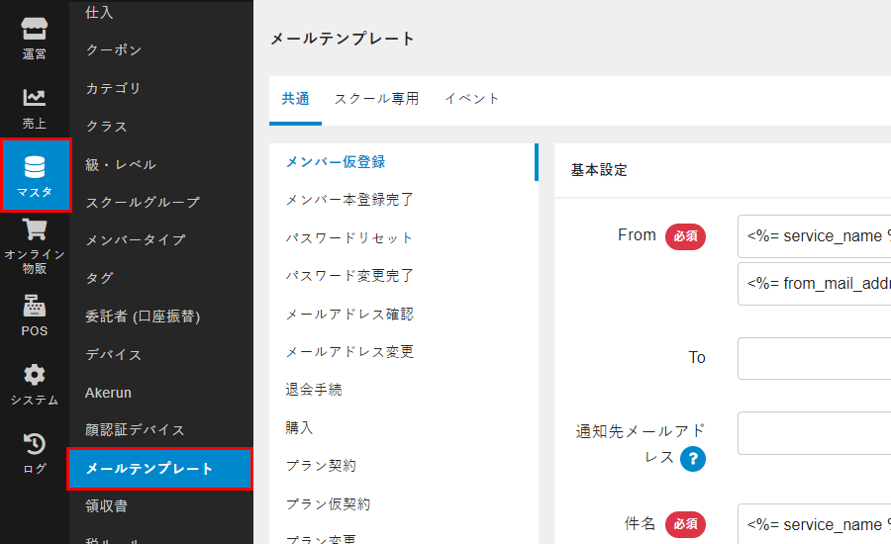Choose パスワードリセット template

pos(349,238)
